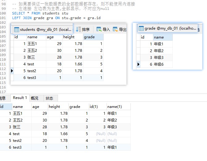Select test3 name in result grid
The width and height of the screenshot is (207, 161).
coord(22,147)
